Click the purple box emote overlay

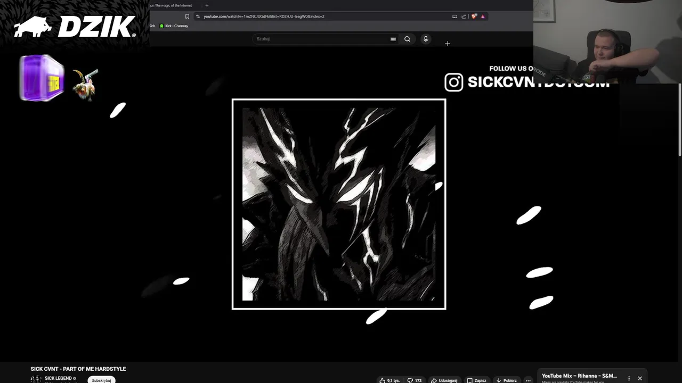pyautogui.click(x=42, y=78)
